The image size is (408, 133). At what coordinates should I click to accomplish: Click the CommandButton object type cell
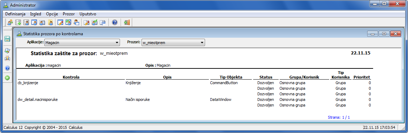224,83
